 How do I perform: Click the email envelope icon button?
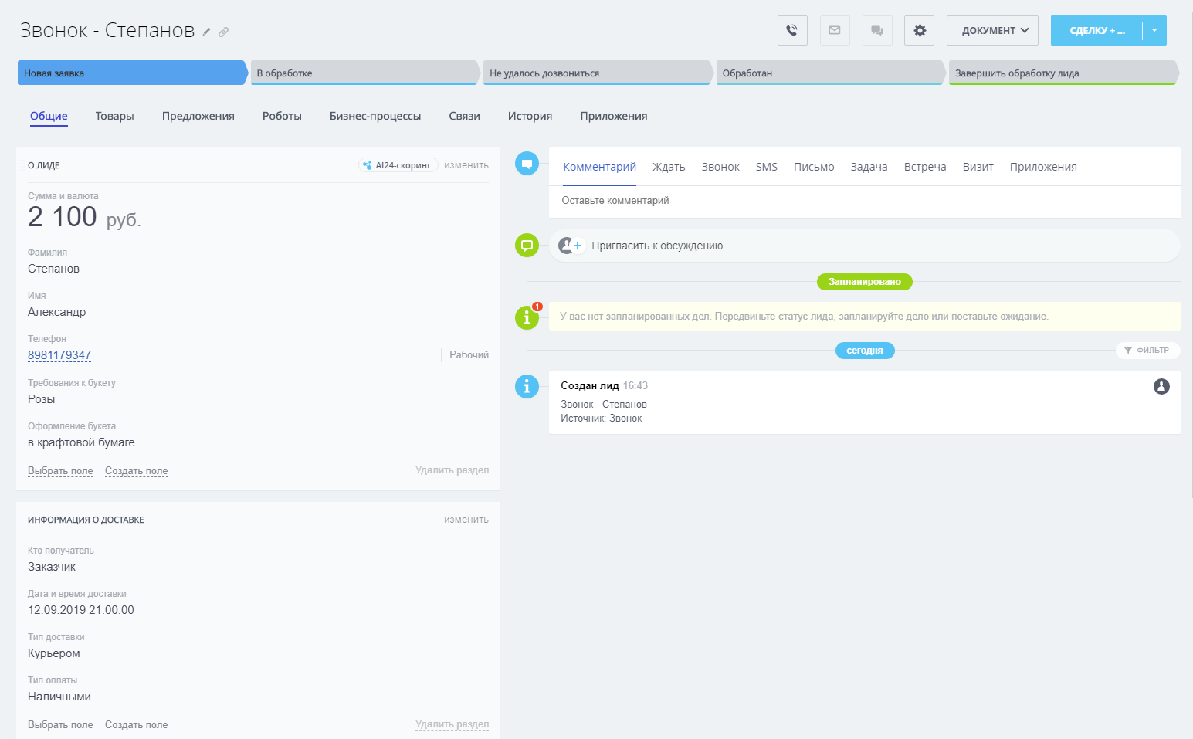tap(835, 31)
